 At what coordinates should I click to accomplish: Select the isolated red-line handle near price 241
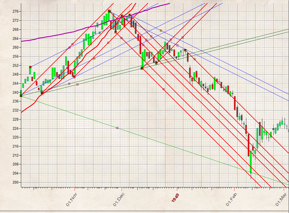pos(163,89)
